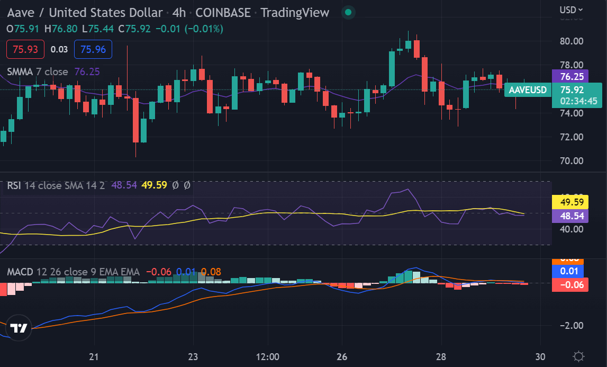Click the 72.00 price axis label
Image resolution: width=607 pixels, height=367 pixels.
tap(572, 137)
